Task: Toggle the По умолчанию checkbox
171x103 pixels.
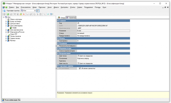Action: [80, 68]
